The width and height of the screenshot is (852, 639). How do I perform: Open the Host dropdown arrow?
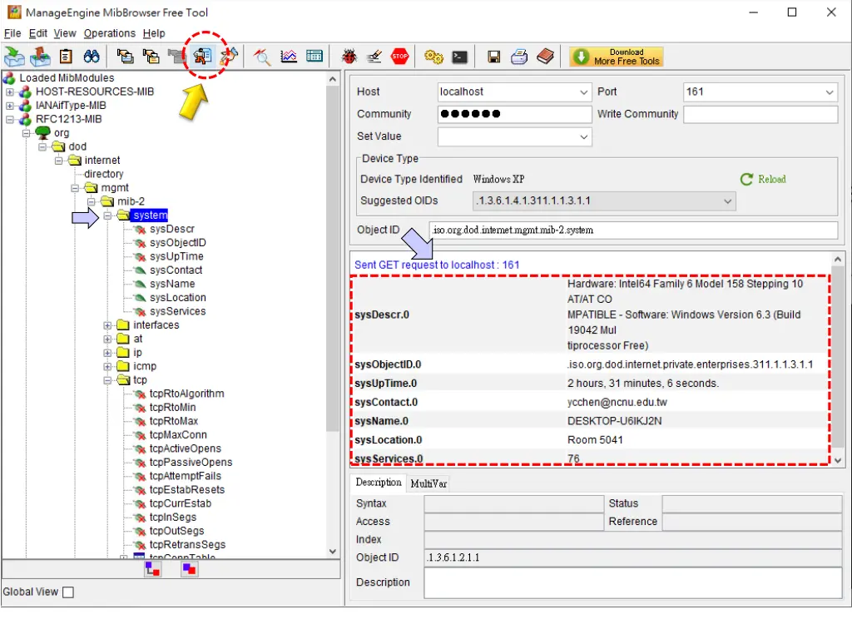[x=583, y=92]
